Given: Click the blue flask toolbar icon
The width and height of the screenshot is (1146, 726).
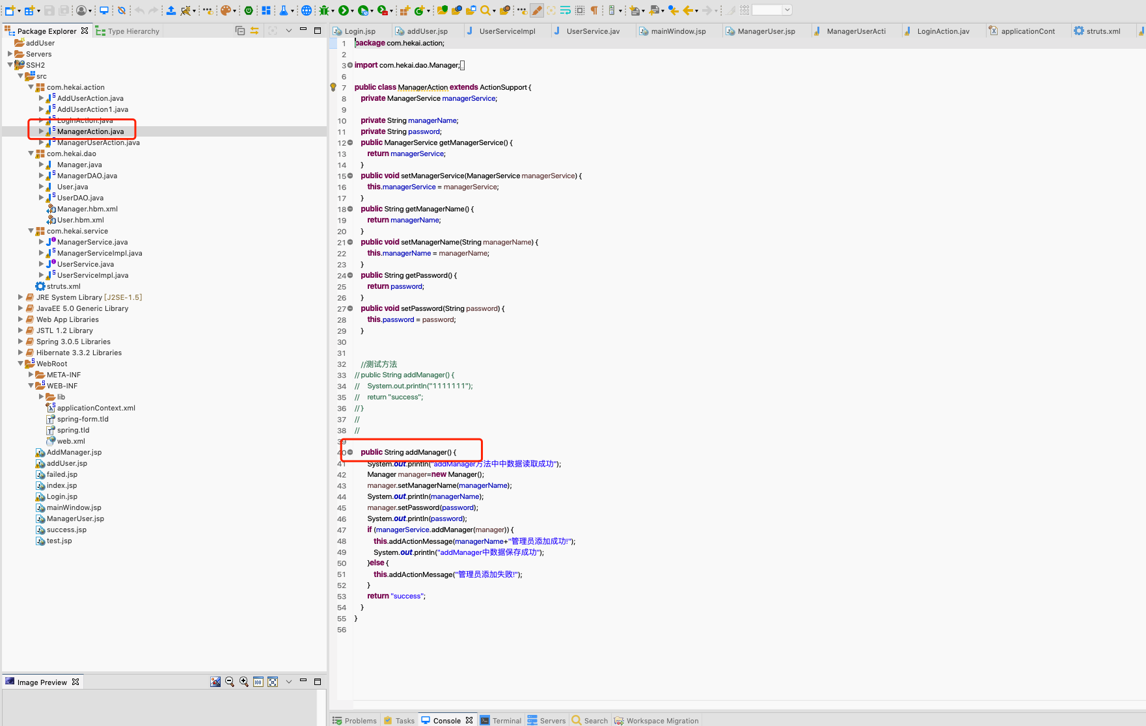Looking at the screenshot, I should (283, 10).
